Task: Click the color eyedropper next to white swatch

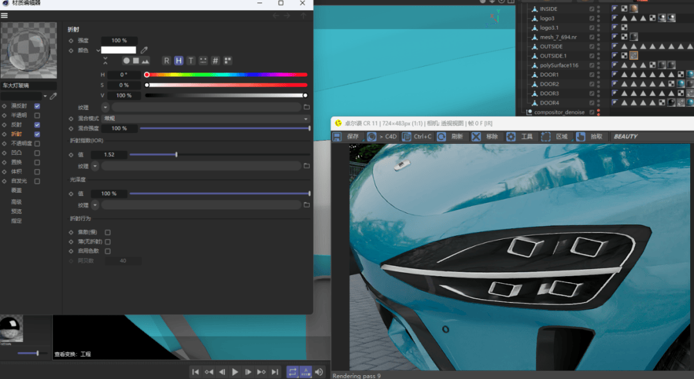Action: click(145, 50)
